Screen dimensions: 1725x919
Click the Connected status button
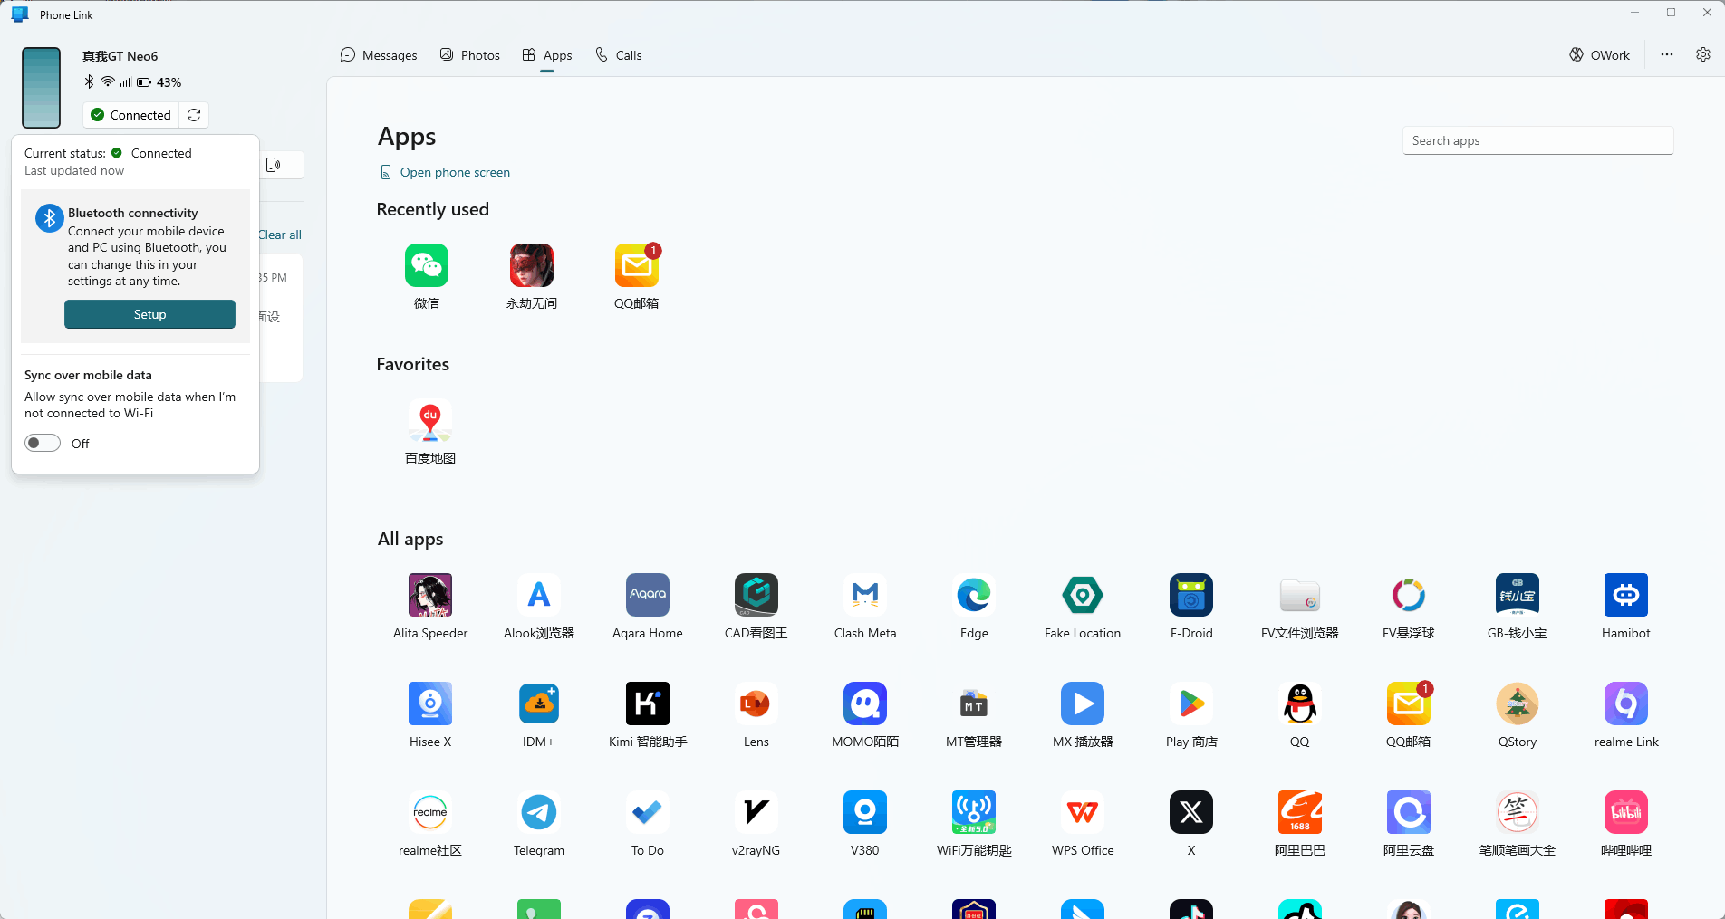click(132, 115)
